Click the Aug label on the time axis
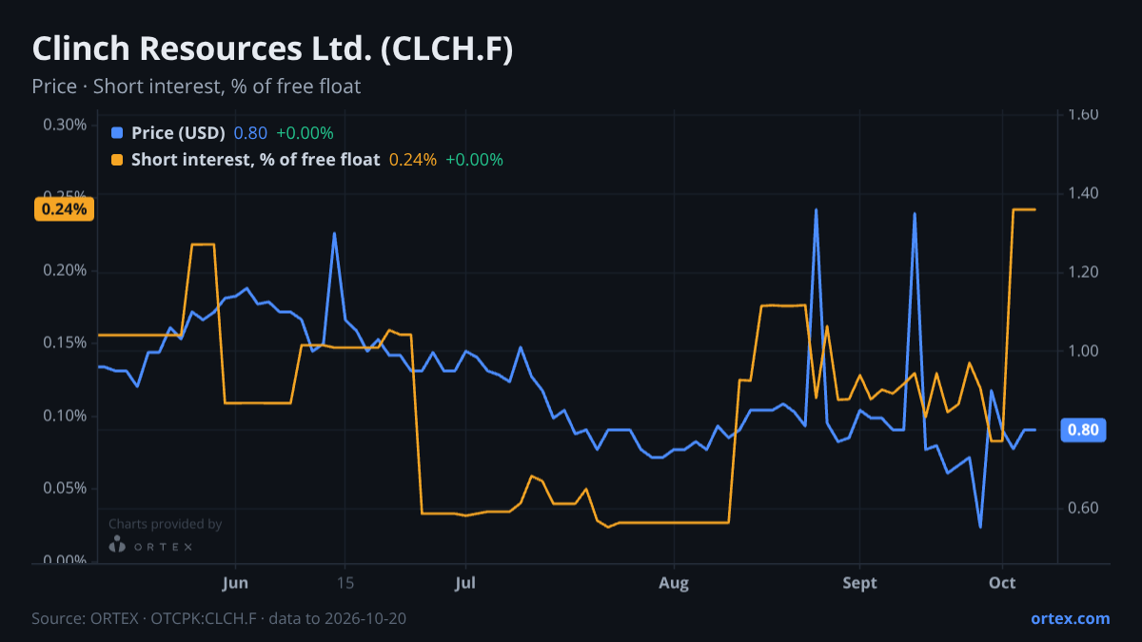The width and height of the screenshot is (1142, 642). [674, 583]
